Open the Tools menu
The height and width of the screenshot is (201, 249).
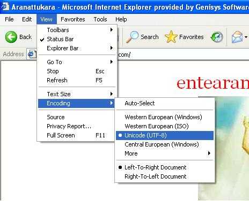pos(100,19)
